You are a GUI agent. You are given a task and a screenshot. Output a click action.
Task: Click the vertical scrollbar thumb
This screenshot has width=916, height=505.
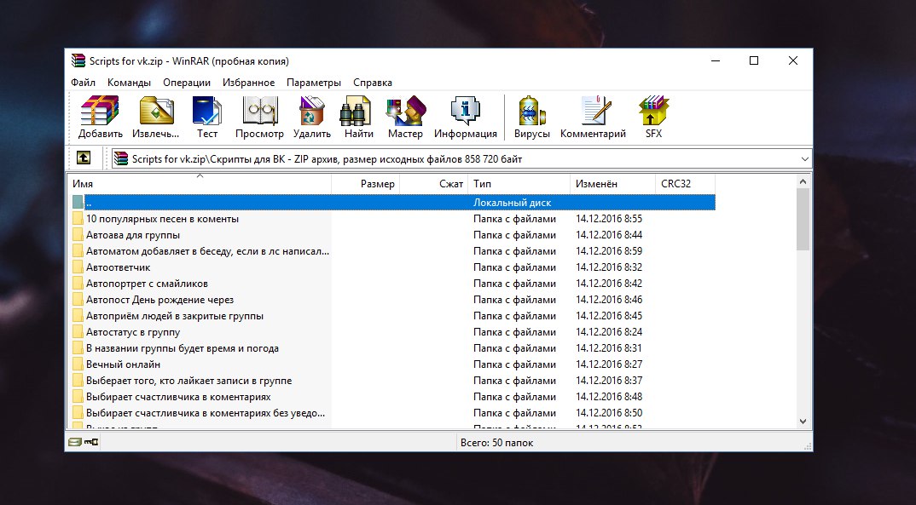click(x=803, y=219)
